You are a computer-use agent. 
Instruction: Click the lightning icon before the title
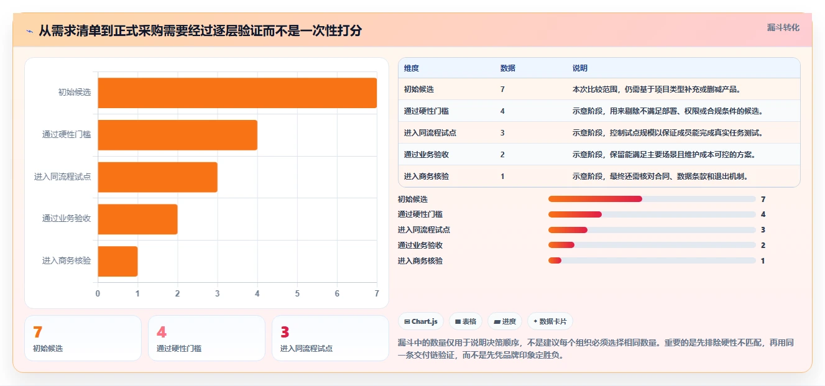click(30, 31)
